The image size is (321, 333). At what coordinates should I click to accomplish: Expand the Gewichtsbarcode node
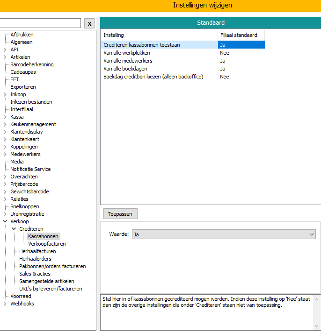pyautogui.click(x=5, y=191)
